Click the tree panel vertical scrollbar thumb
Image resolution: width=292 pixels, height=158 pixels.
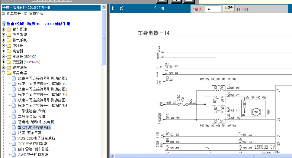click(x=104, y=38)
